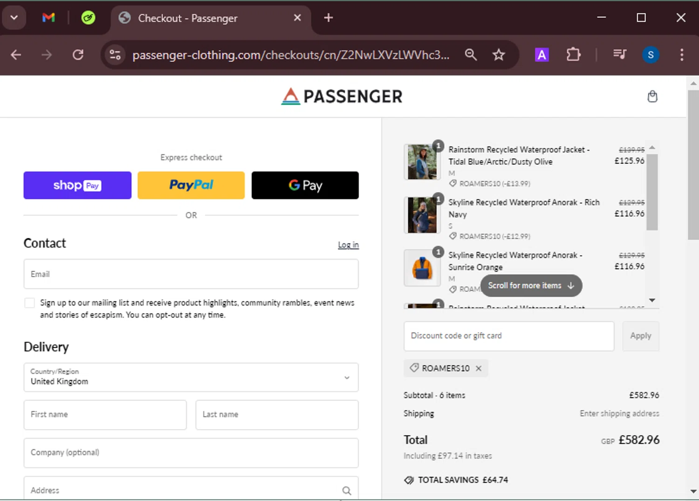699x501 pixels.
Task: Focus the Company (optional) field
Action: (191, 453)
